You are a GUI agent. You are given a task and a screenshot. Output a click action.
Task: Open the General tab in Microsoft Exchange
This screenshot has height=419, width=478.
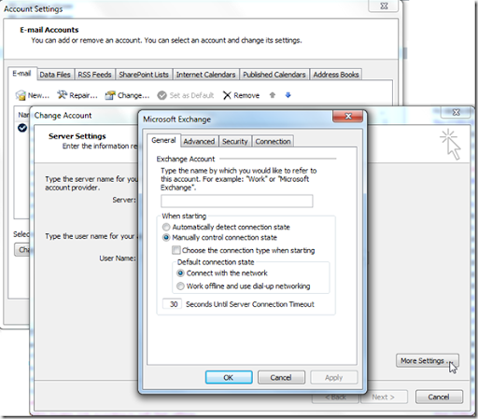(x=163, y=140)
